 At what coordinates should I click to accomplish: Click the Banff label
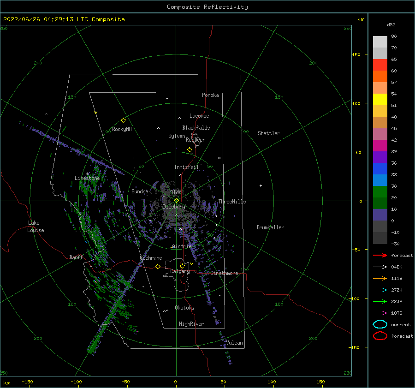pyautogui.click(x=76, y=257)
